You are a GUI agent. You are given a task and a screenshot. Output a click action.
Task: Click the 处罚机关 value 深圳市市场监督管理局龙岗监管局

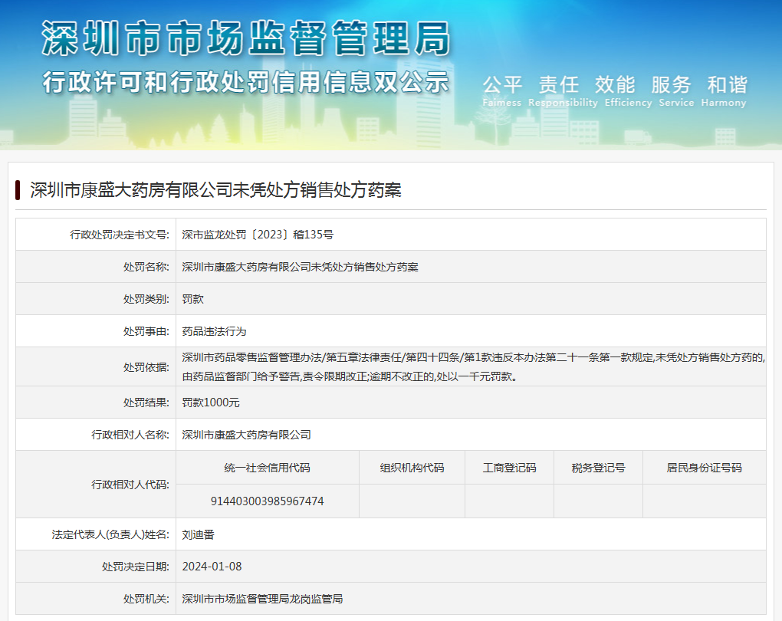[262, 598]
